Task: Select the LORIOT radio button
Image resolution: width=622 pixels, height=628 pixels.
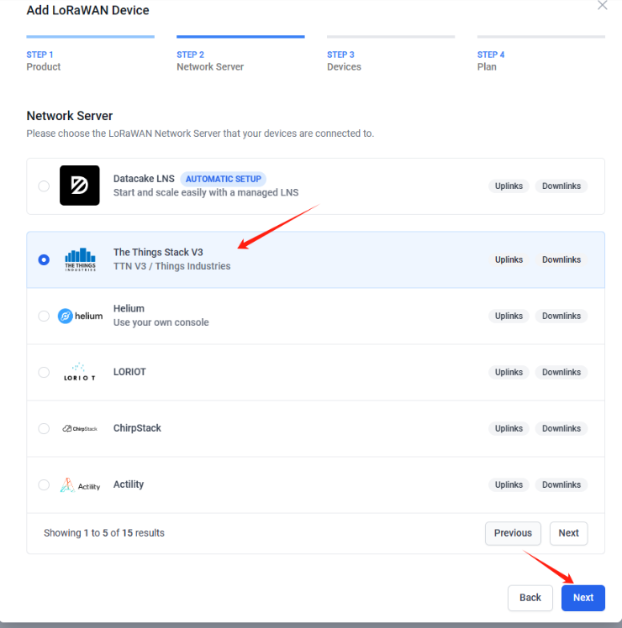Action: coord(44,372)
